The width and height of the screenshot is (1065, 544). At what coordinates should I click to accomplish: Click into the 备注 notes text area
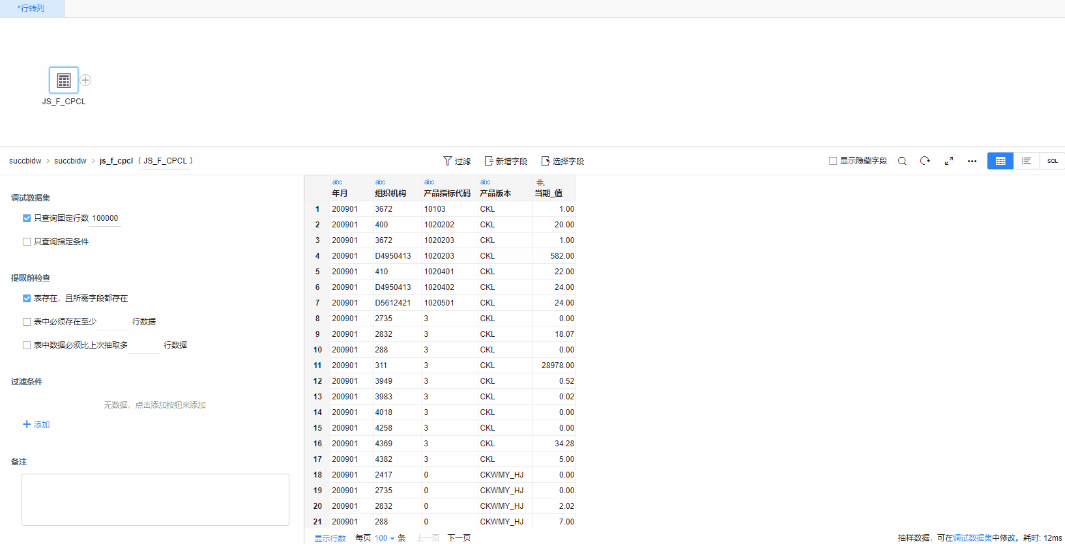155,499
